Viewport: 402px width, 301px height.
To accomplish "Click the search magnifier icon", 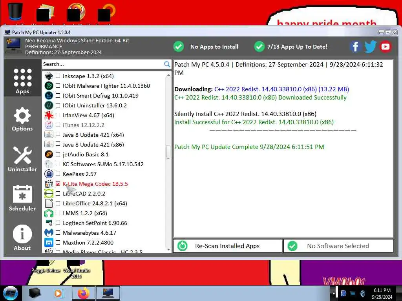I will pyautogui.click(x=167, y=64).
